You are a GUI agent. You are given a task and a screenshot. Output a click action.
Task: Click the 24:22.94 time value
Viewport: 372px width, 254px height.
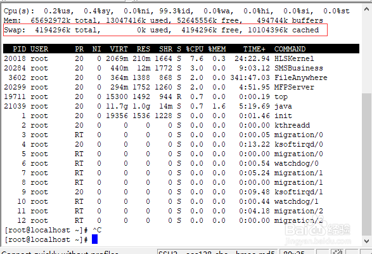tap(252, 58)
